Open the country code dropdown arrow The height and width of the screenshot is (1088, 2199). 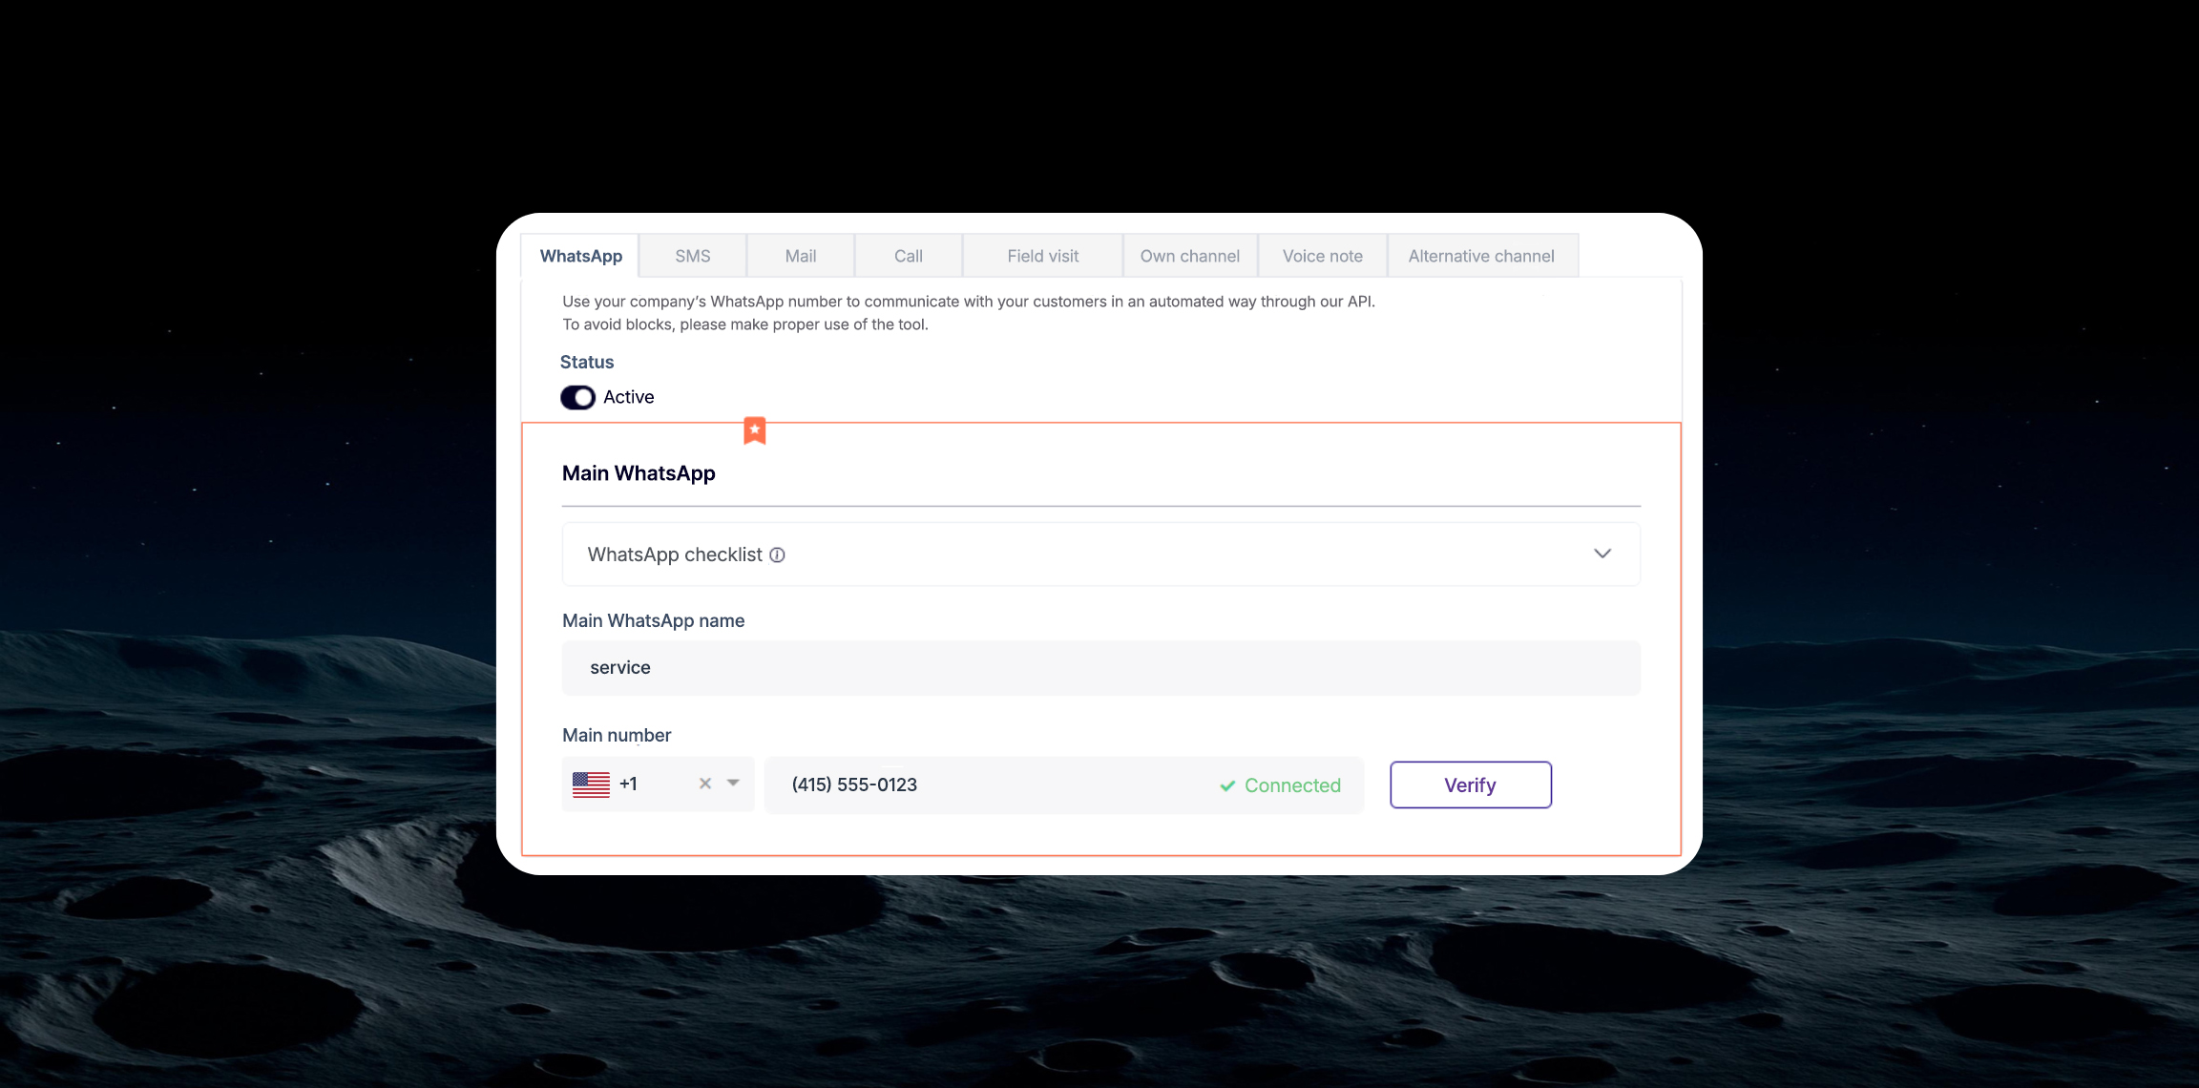click(x=733, y=783)
